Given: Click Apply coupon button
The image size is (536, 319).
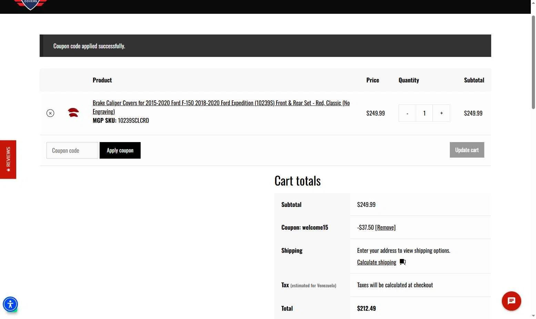Looking at the screenshot, I should pyautogui.click(x=120, y=150).
